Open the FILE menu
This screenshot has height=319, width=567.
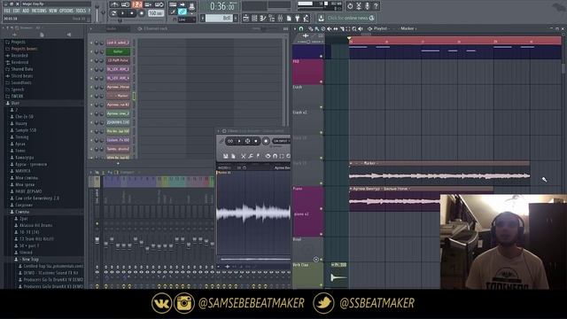(7, 11)
